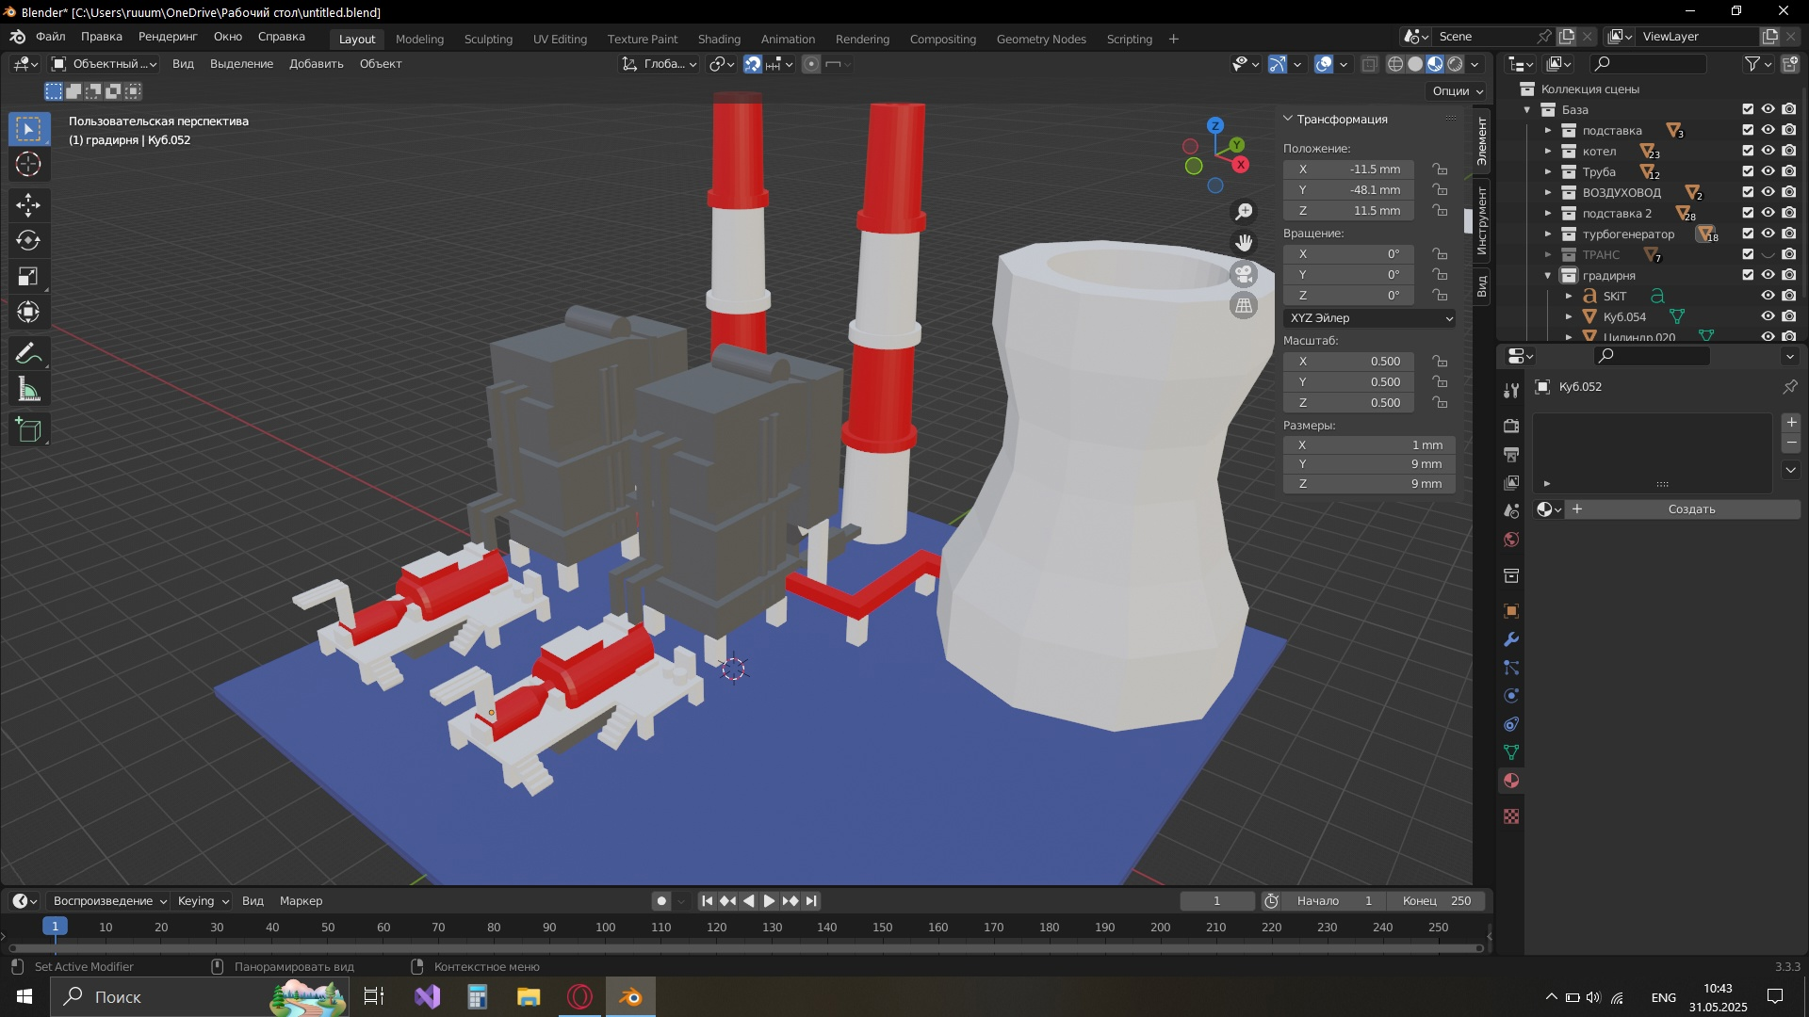Open Modifiers wrench properties tab
The height and width of the screenshot is (1017, 1809).
coord(1511,639)
